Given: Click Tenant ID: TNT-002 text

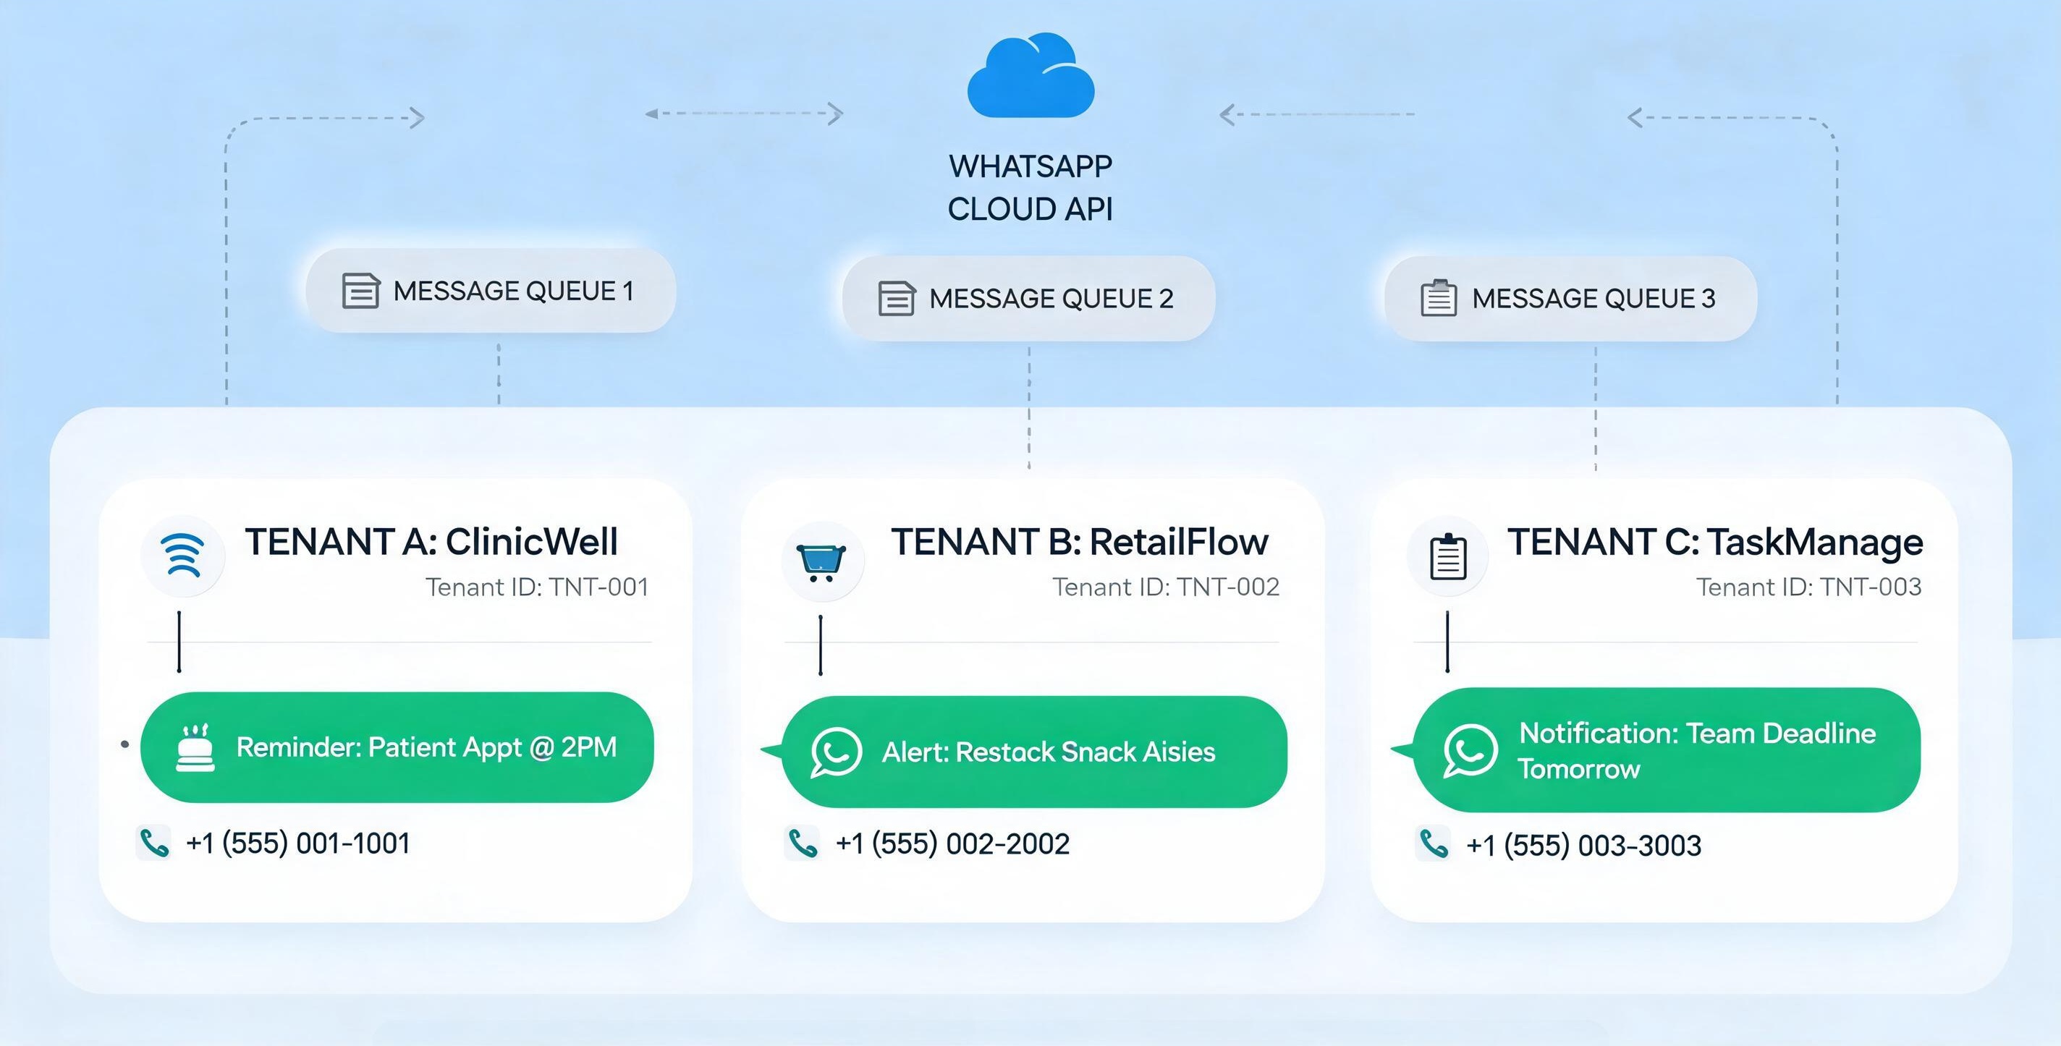Looking at the screenshot, I should click(1166, 587).
